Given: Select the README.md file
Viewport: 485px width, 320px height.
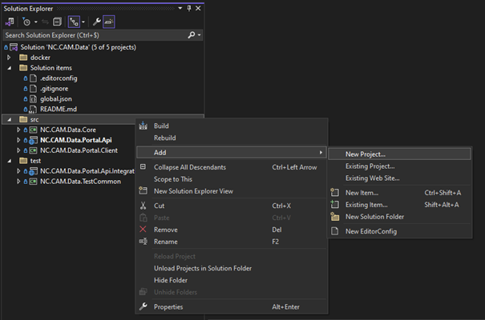Looking at the screenshot, I should pyautogui.click(x=57, y=109).
